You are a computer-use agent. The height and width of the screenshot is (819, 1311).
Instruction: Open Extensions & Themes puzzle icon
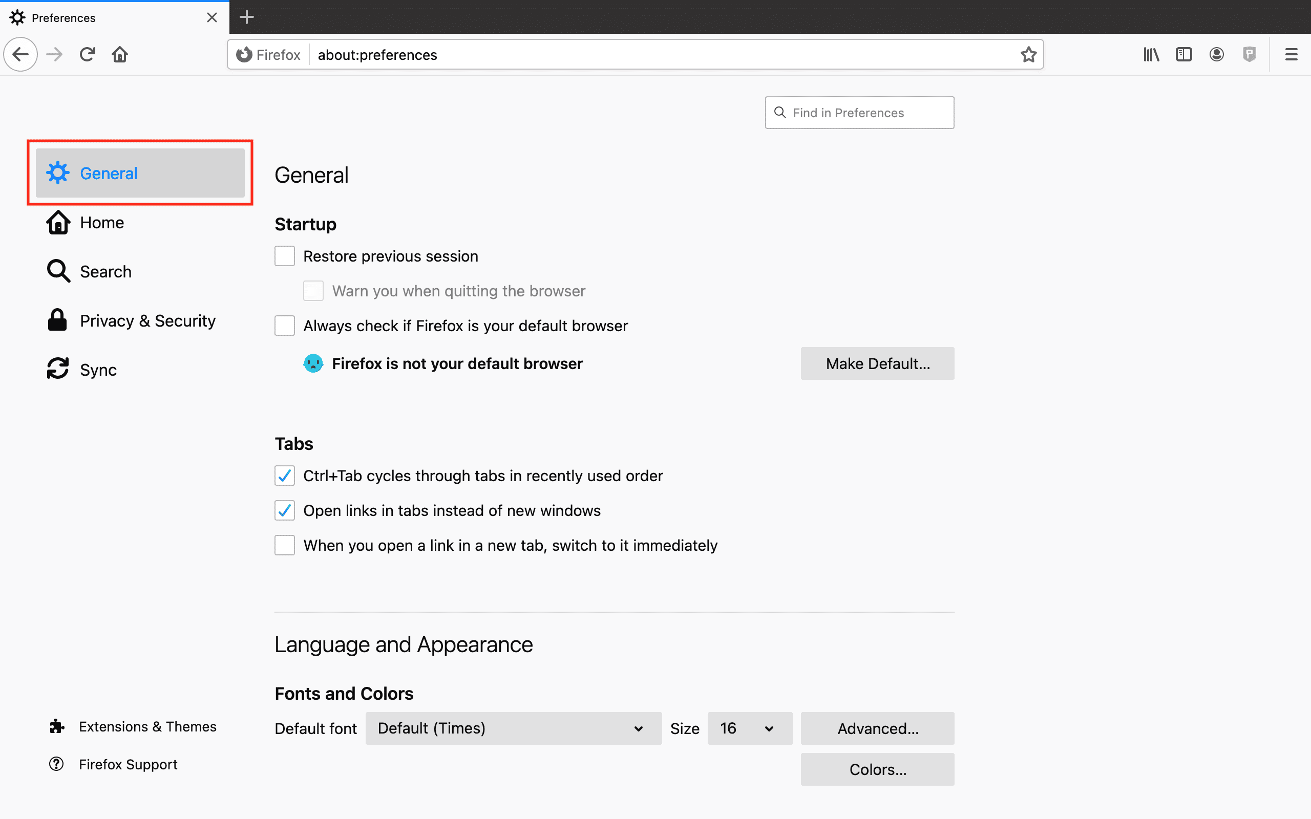pyautogui.click(x=57, y=726)
